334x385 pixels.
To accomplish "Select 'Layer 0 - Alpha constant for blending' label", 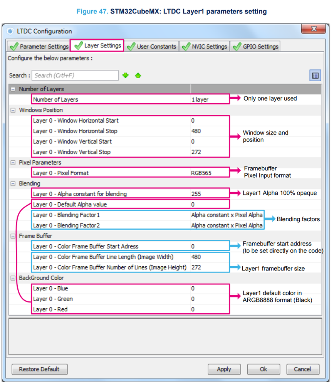I will pos(80,194).
